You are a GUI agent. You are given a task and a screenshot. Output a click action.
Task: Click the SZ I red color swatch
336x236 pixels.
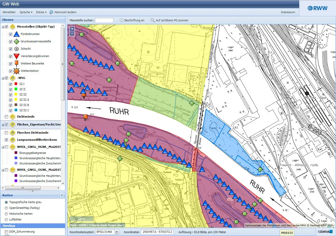click(16, 84)
